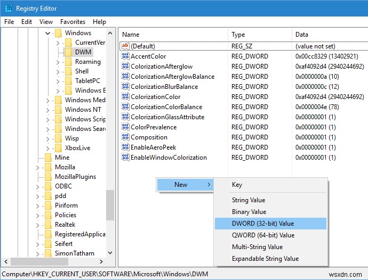
Task: Click the ColorizationGlassAttribute DWORD icon
Action: click(125, 116)
